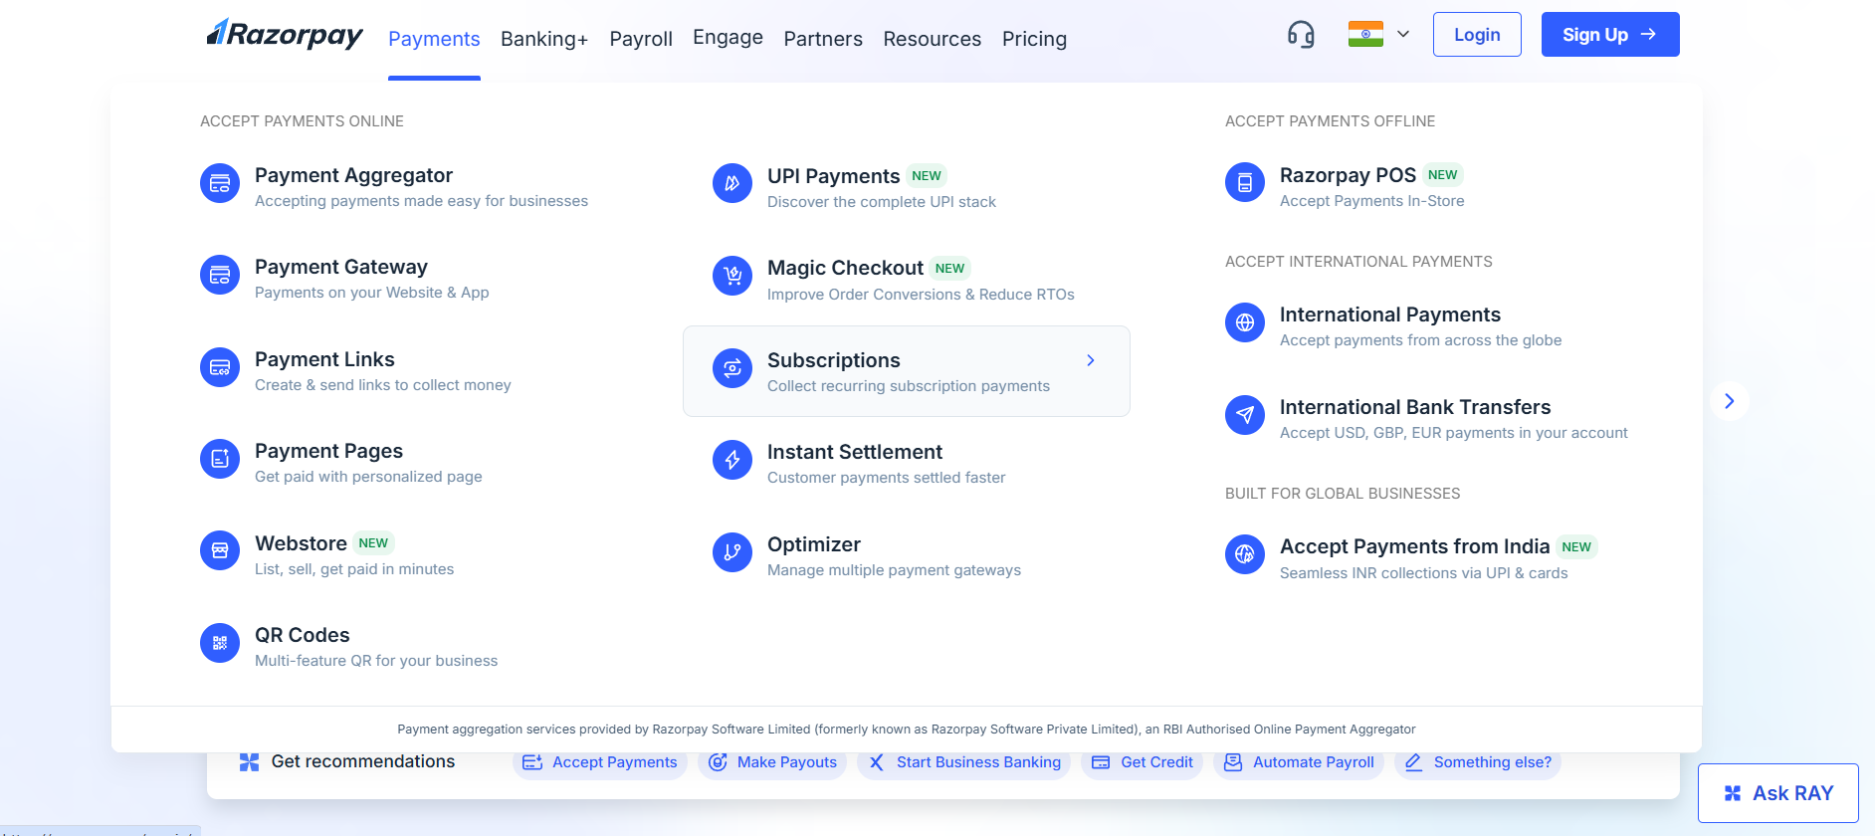Open the Optimizer link
This screenshot has width=1875, height=836.
[814, 544]
